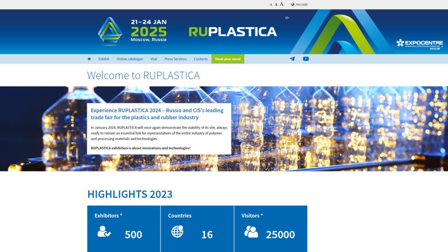Open the Telegram channel icon
Viewport: 448px width, 252px height.
pyautogui.click(x=292, y=59)
